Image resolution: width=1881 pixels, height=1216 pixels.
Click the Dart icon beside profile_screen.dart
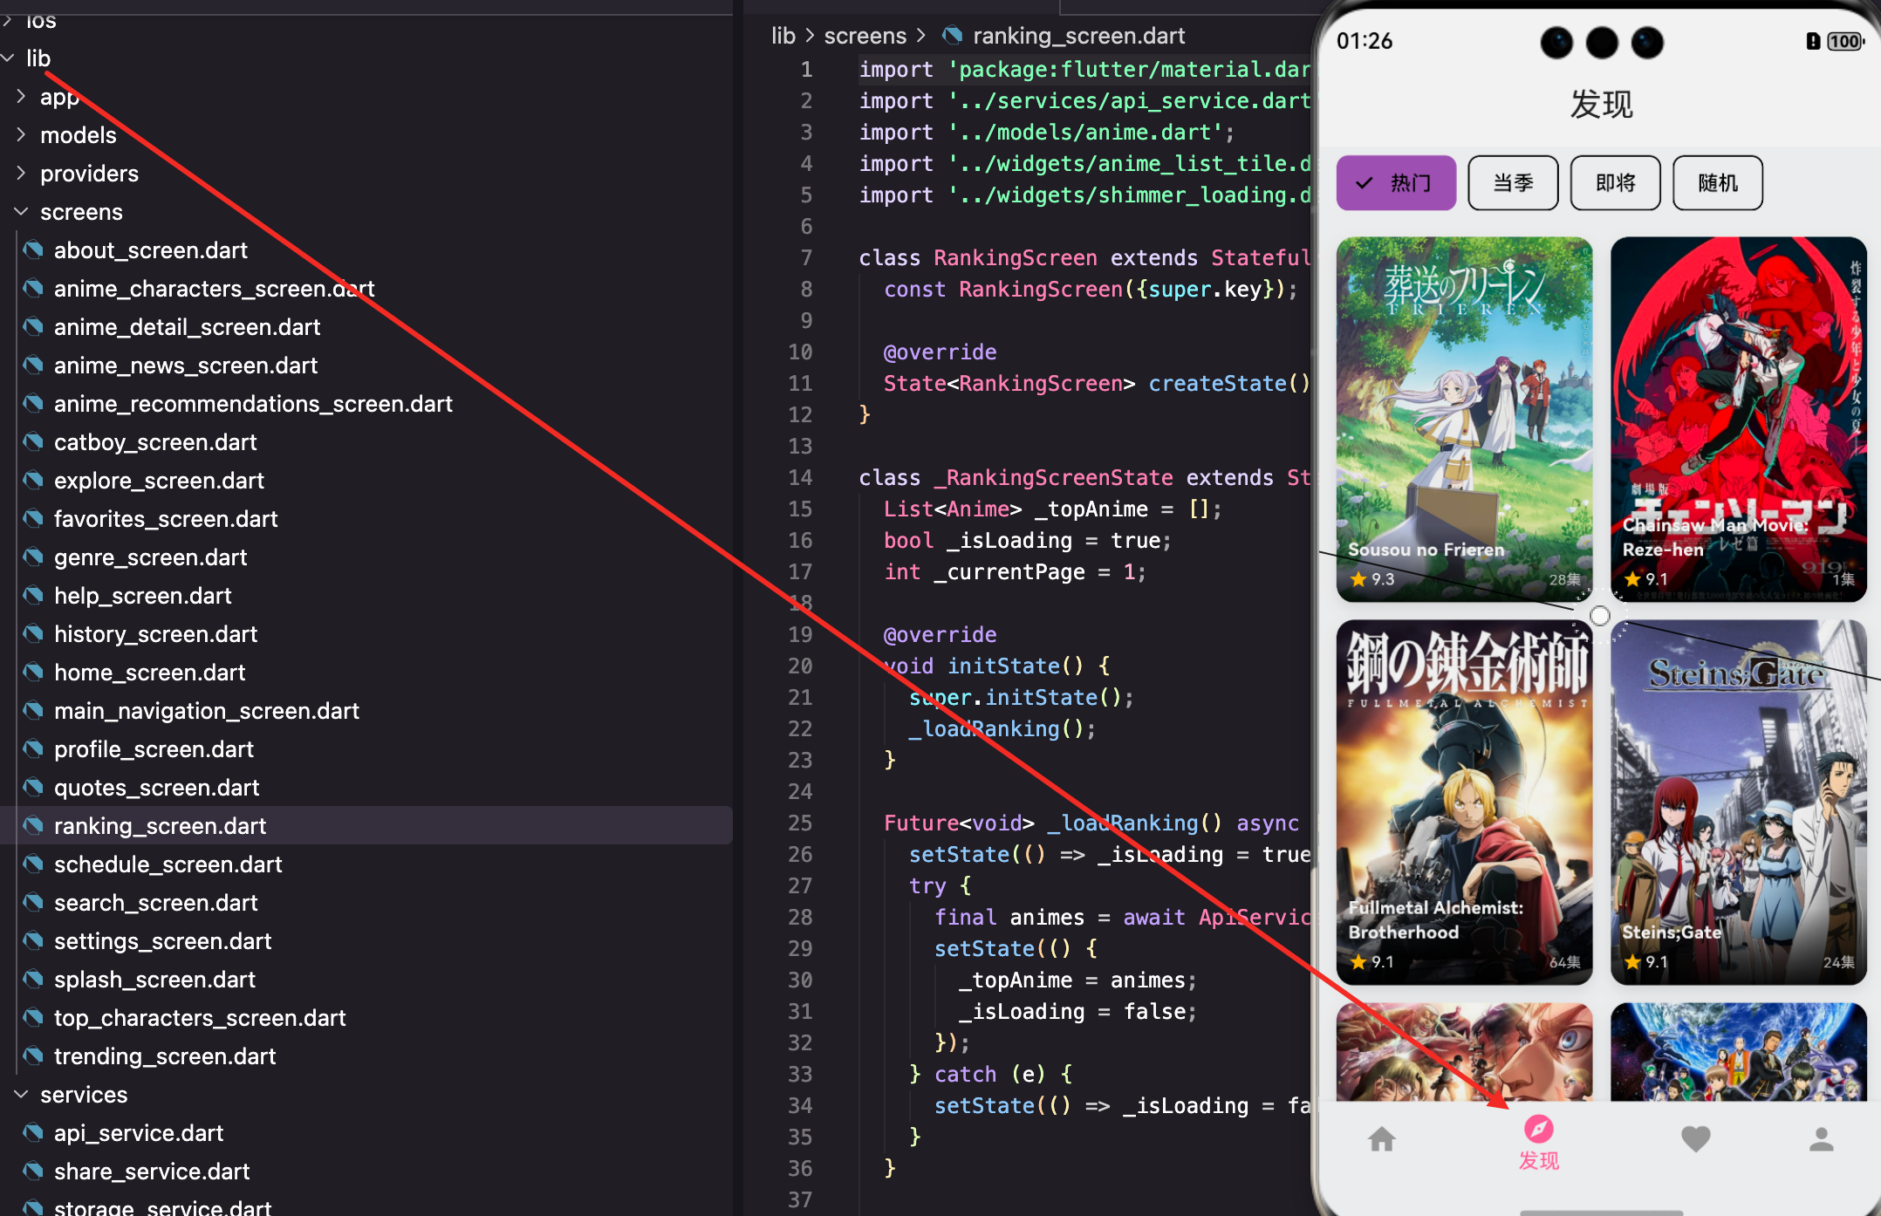click(33, 749)
